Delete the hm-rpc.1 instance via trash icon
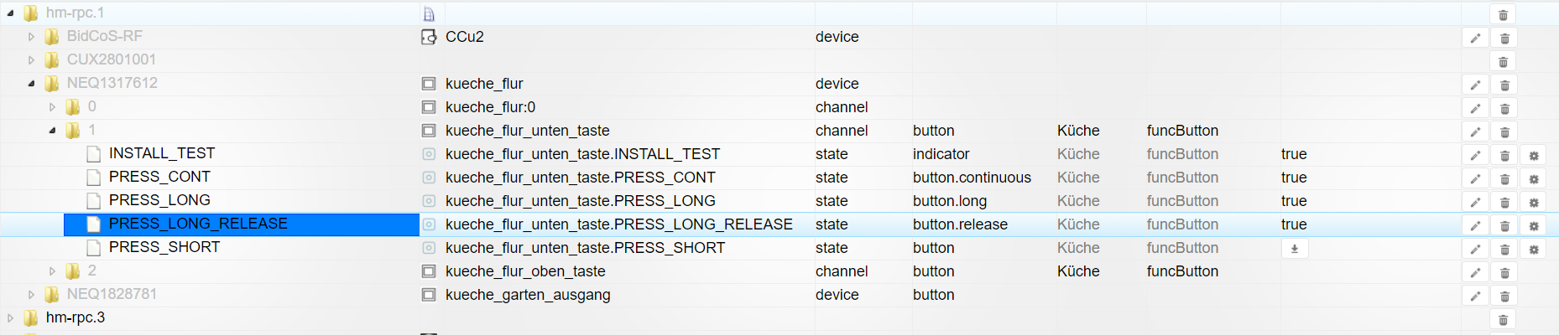The image size is (1559, 335). 1504,15
